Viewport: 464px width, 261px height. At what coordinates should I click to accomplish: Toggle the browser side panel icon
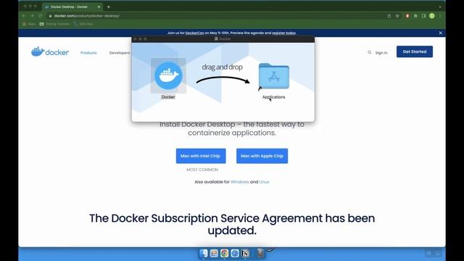point(423,16)
